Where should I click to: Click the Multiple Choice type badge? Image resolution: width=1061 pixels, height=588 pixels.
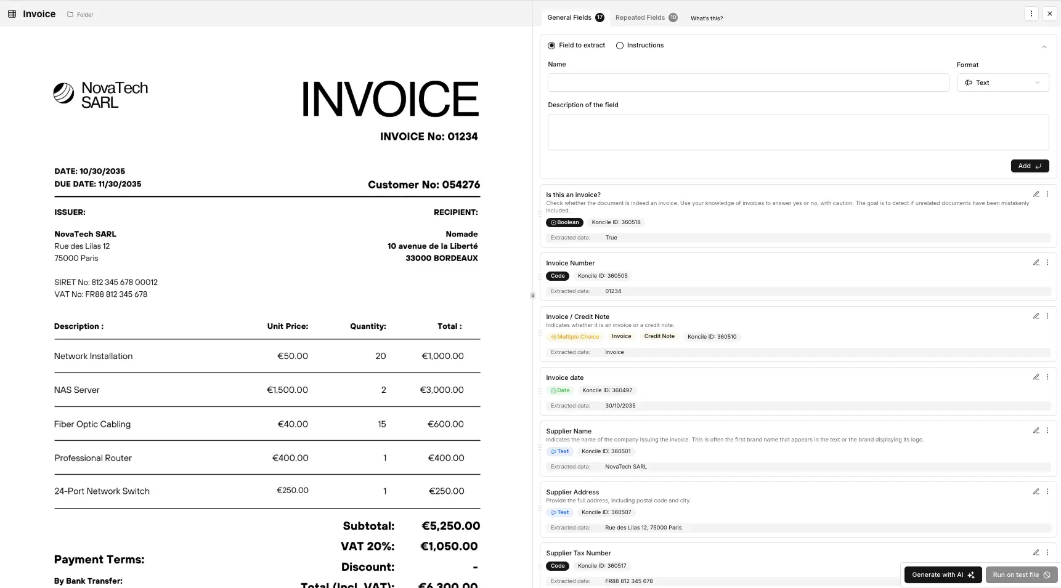[575, 337]
